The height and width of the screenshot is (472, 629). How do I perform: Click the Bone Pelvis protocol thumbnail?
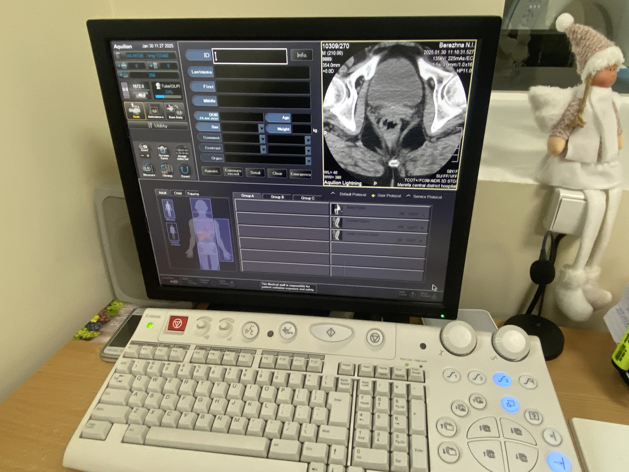[337, 210]
